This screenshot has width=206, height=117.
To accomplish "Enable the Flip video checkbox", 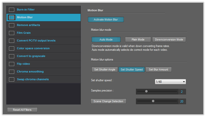I will pos(11,64).
